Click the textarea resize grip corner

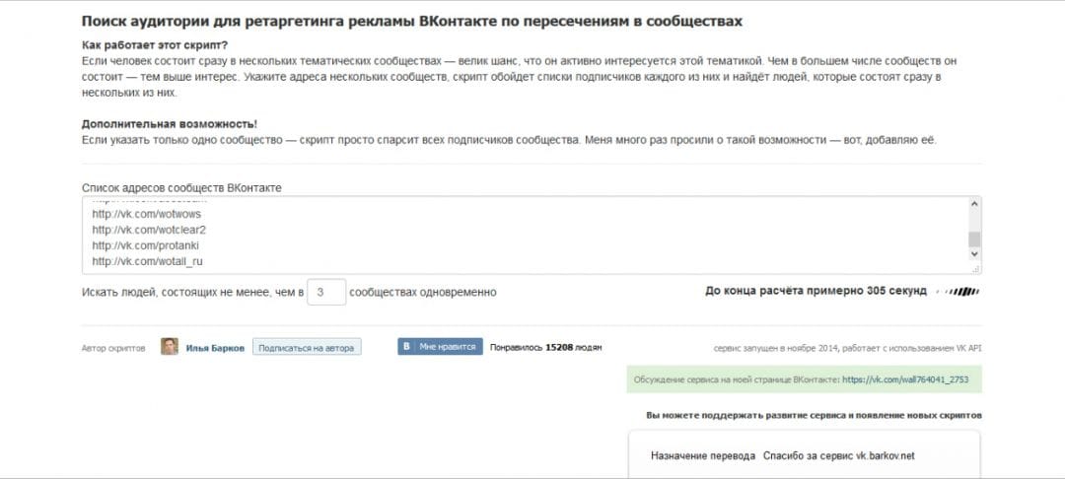tap(976, 269)
